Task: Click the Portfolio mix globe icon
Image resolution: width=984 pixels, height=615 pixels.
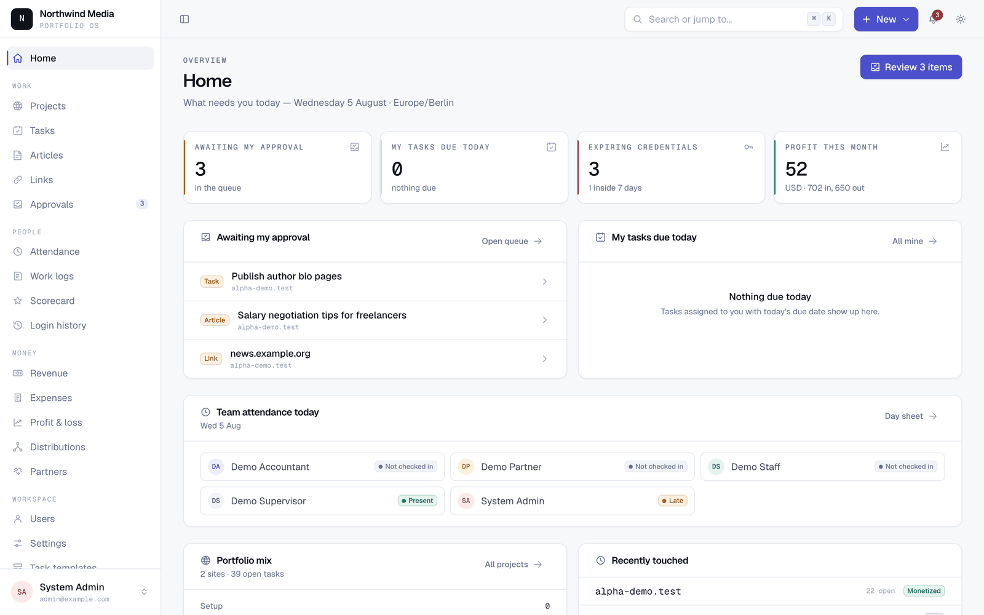Action: (x=206, y=560)
